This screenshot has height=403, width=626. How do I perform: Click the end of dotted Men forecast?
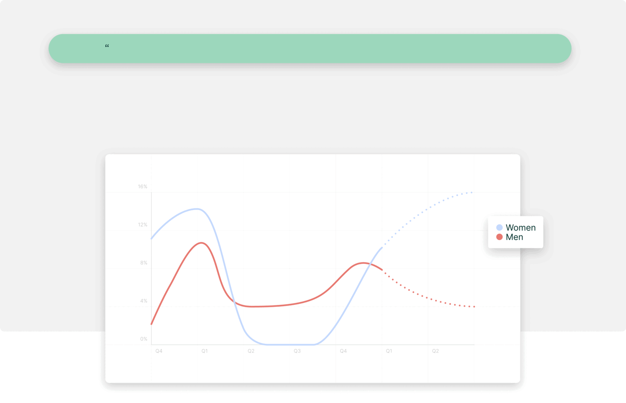(x=474, y=307)
